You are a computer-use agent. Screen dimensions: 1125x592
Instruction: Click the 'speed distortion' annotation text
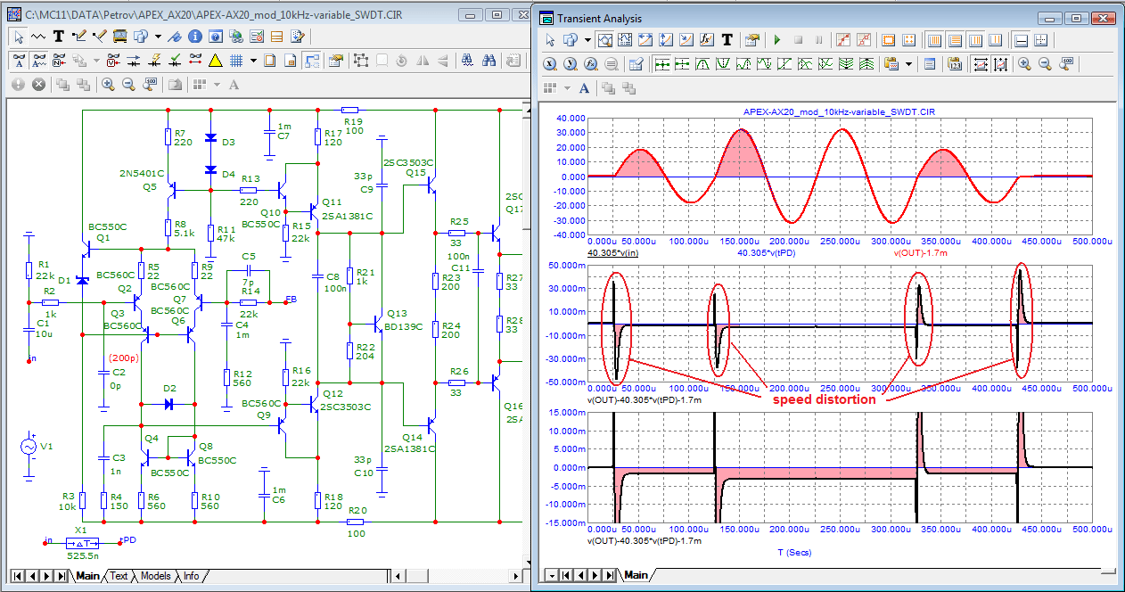pyautogui.click(x=824, y=400)
